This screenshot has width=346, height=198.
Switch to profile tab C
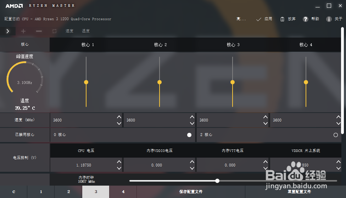click(14, 192)
